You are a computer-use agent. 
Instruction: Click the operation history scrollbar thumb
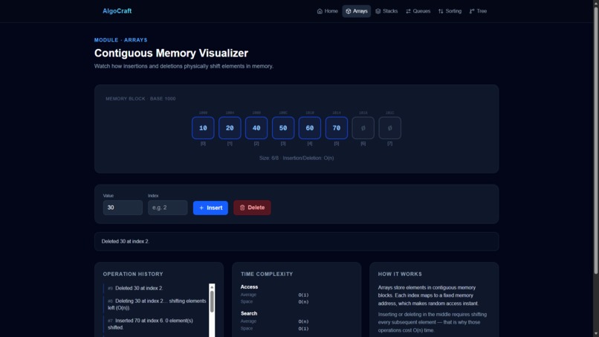[x=212, y=301]
